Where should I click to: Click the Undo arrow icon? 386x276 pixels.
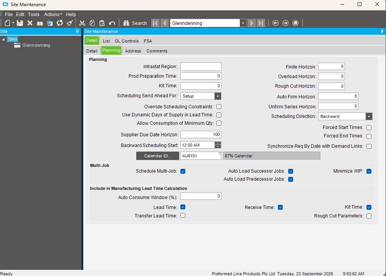(112, 23)
